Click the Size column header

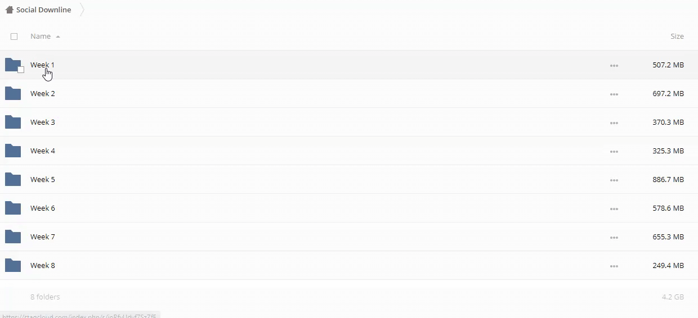677,36
